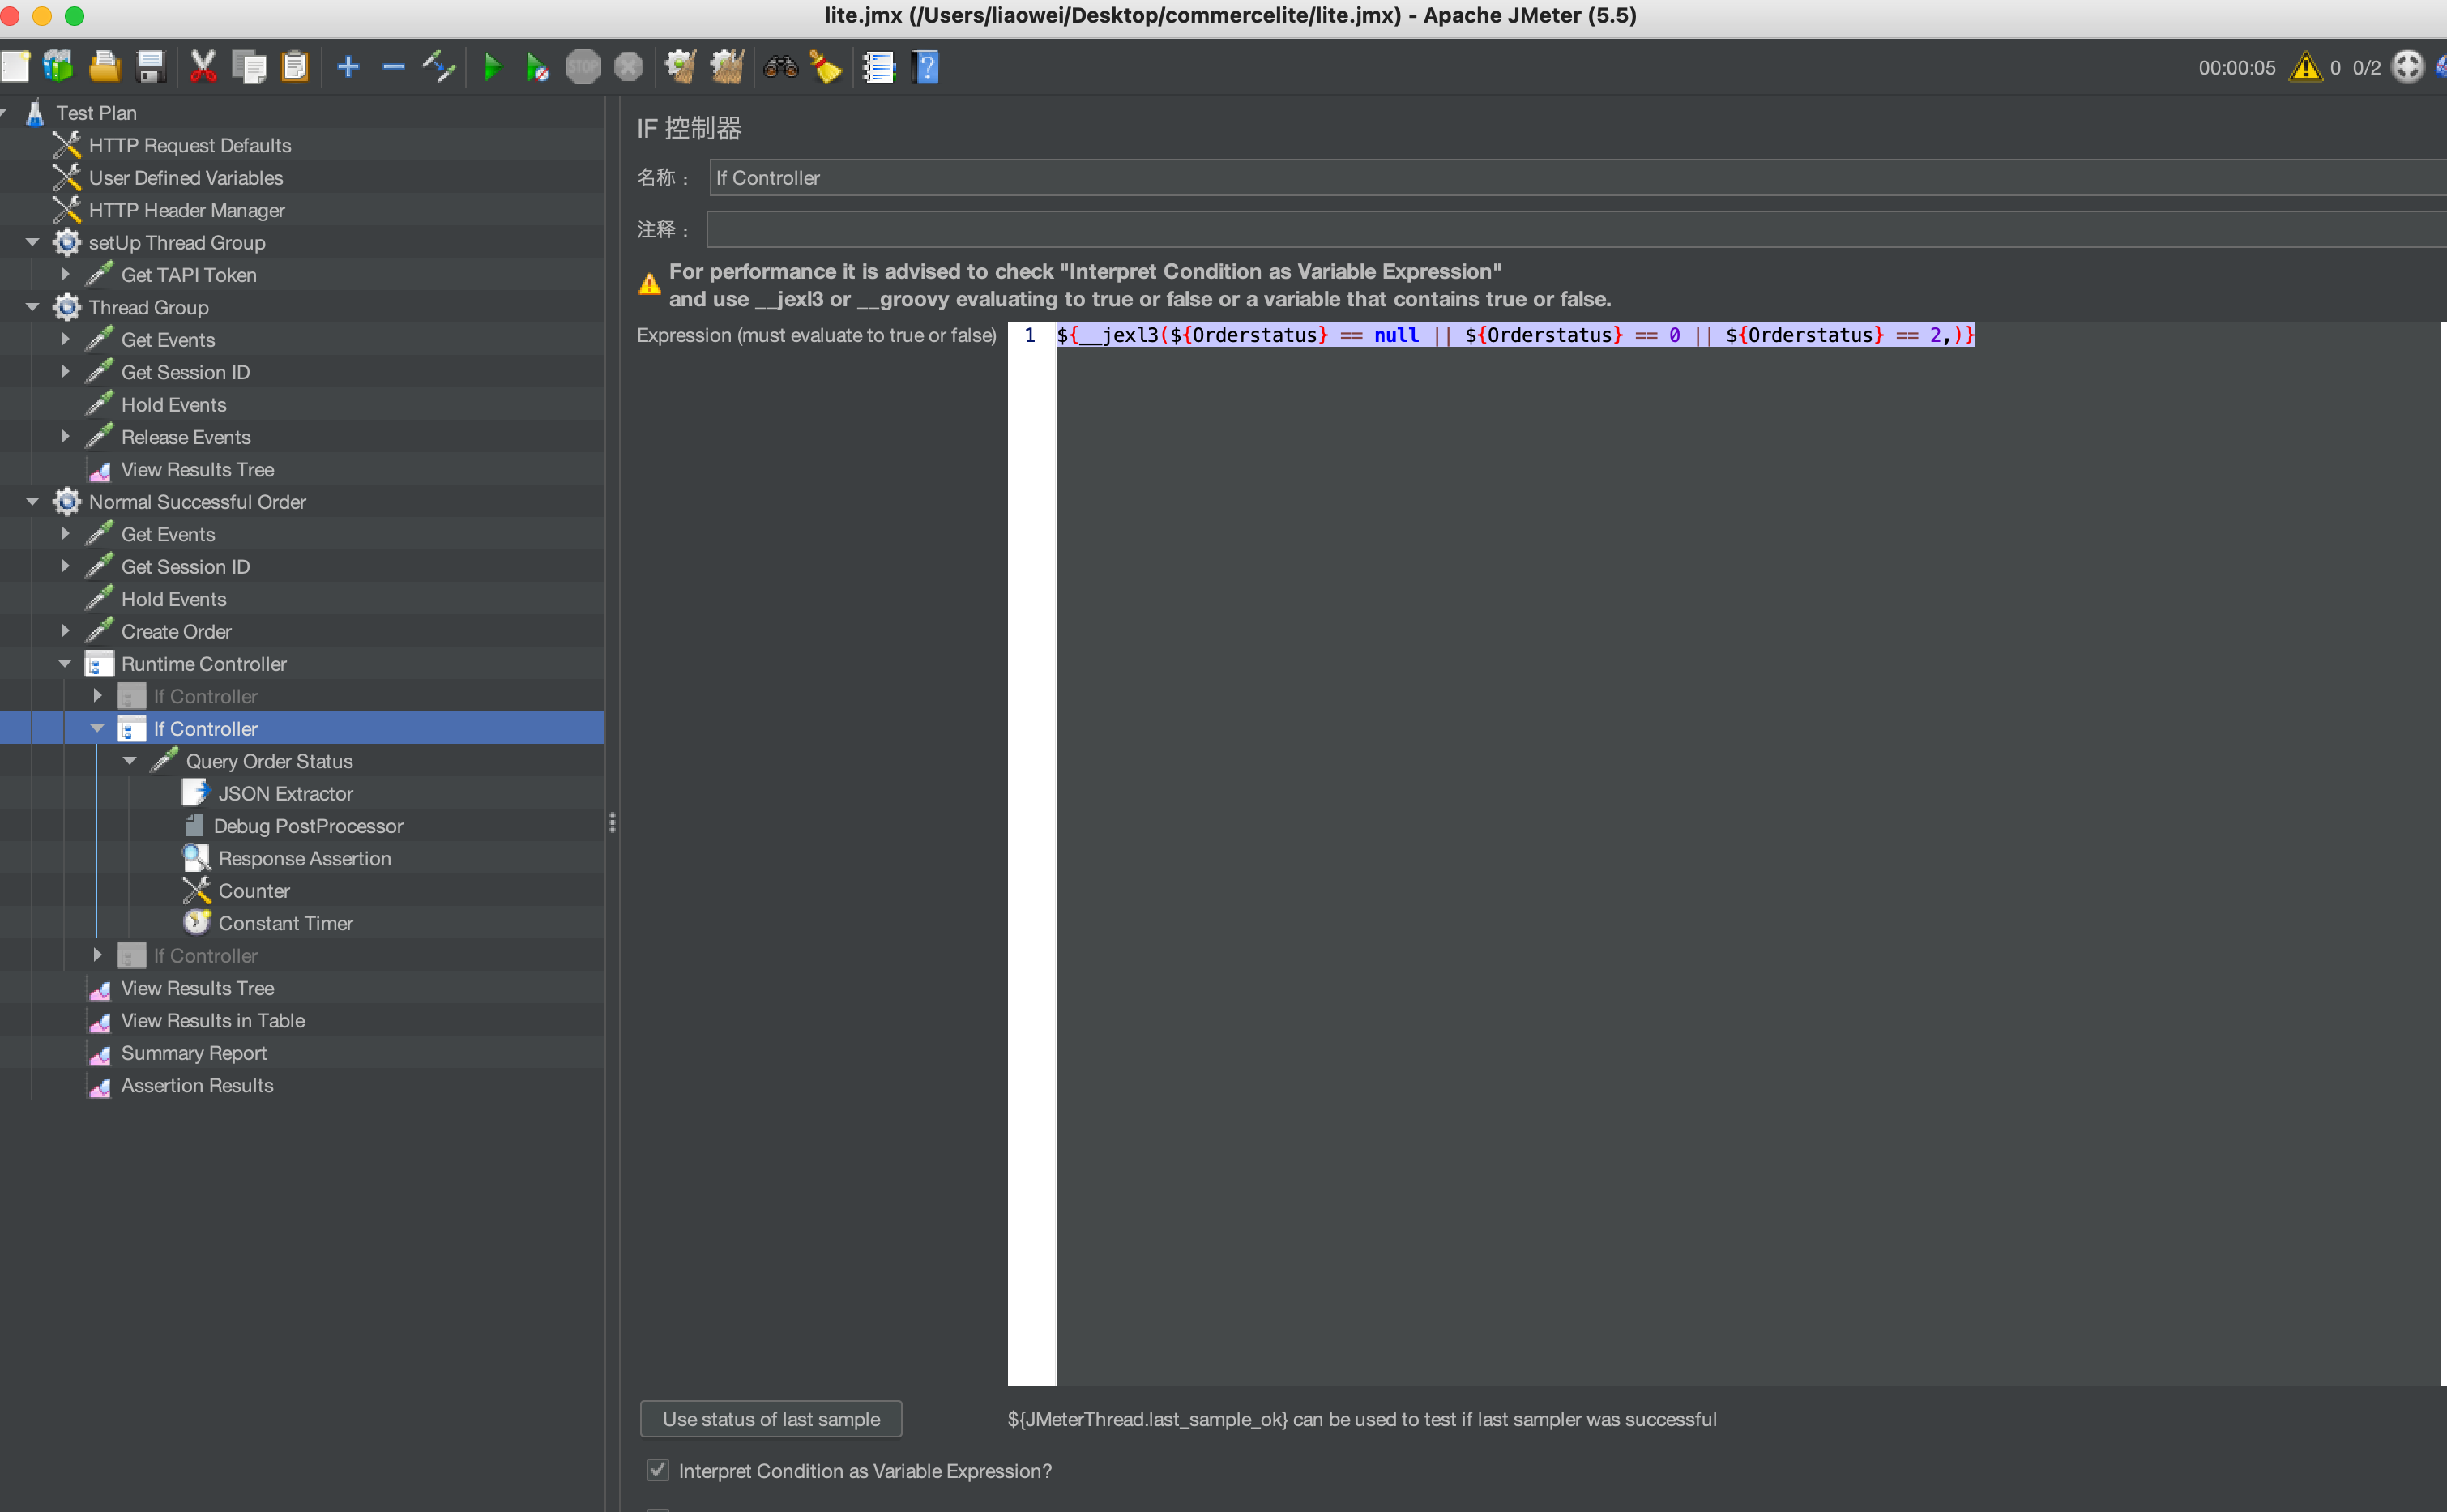The width and height of the screenshot is (2447, 1512).
Task: Select the JSON Extractor element
Action: tap(286, 793)
